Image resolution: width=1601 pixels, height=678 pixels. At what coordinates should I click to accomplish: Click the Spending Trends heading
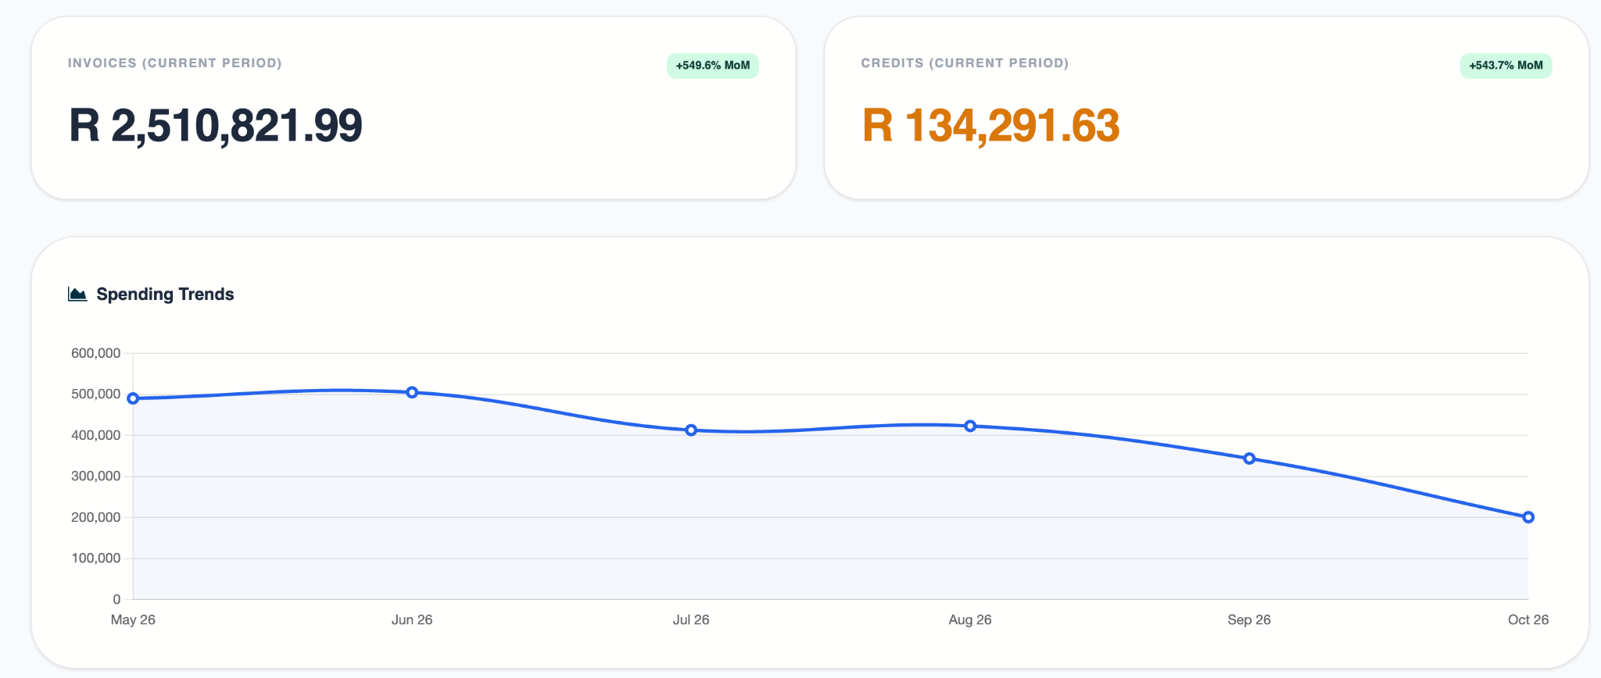165,294
